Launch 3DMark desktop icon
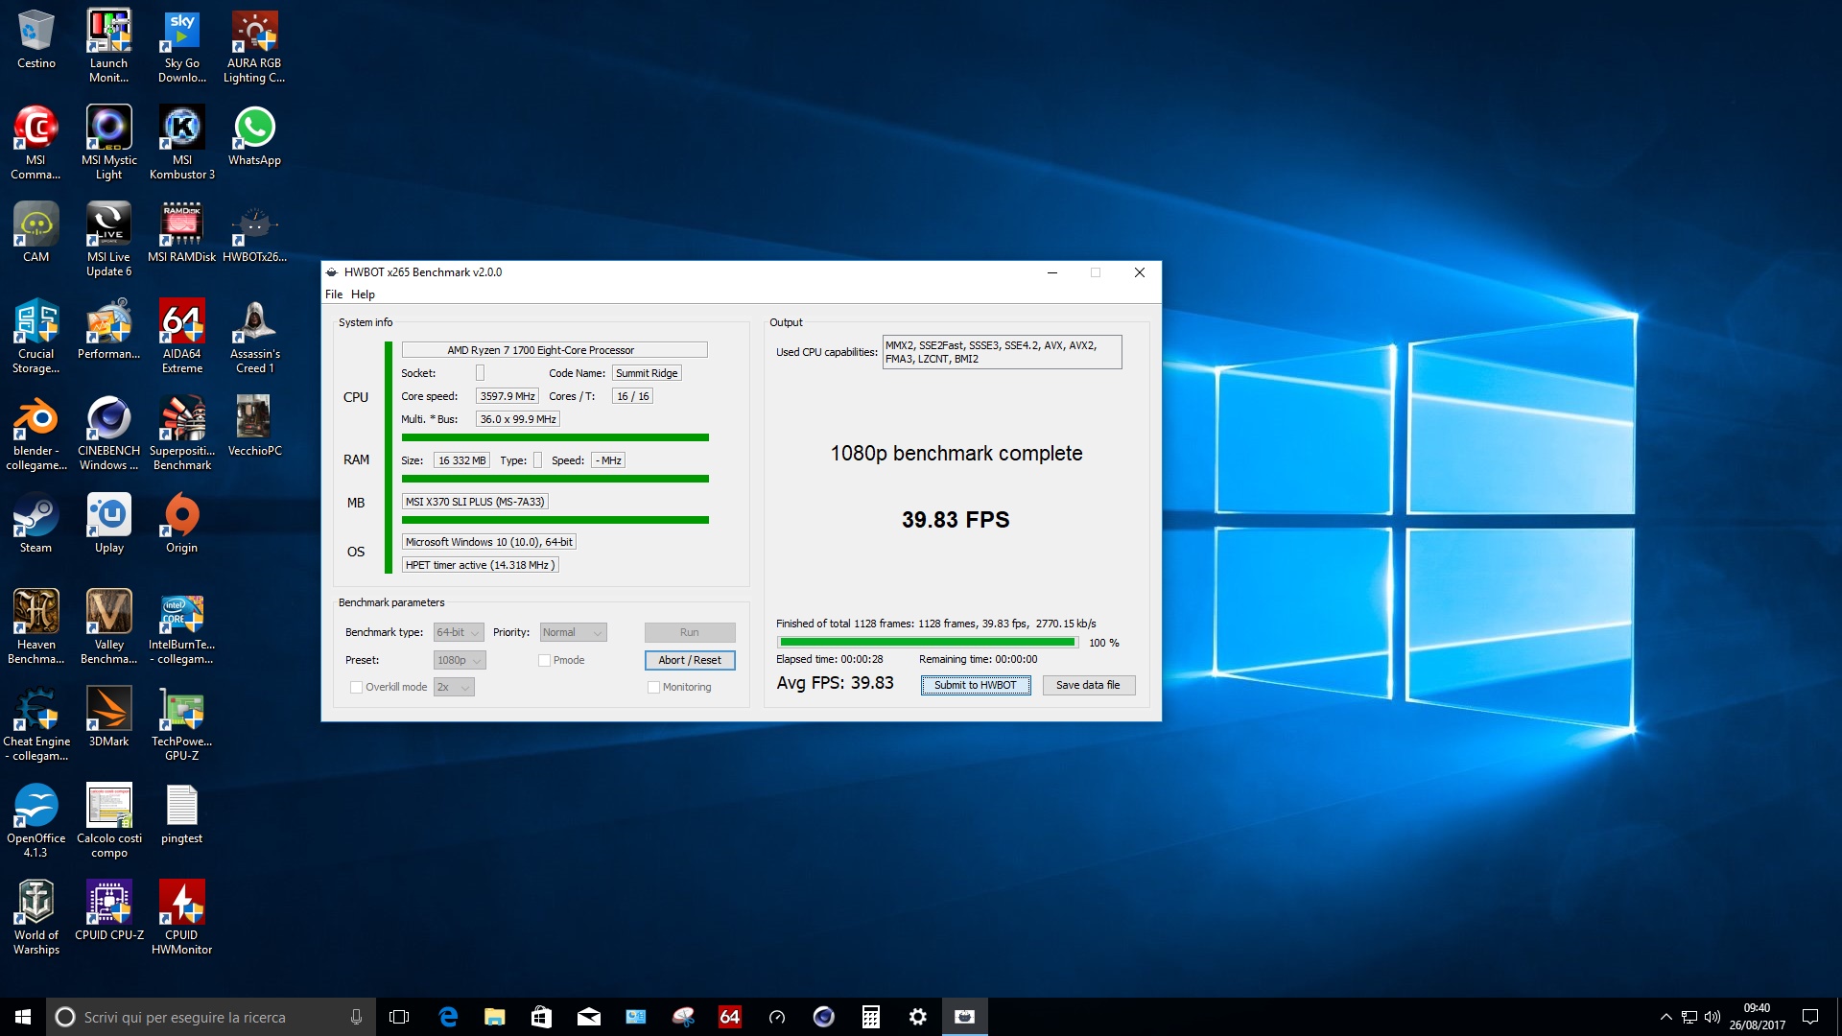The height and width of the screenshot is (1036, 1842). [x=108, y=718]
